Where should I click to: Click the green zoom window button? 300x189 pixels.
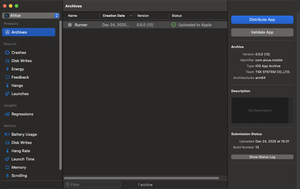[17, 6]
